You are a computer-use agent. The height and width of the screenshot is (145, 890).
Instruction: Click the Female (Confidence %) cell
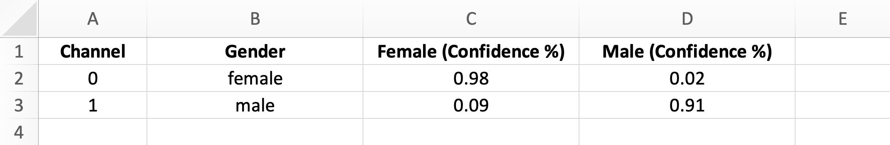471,51
